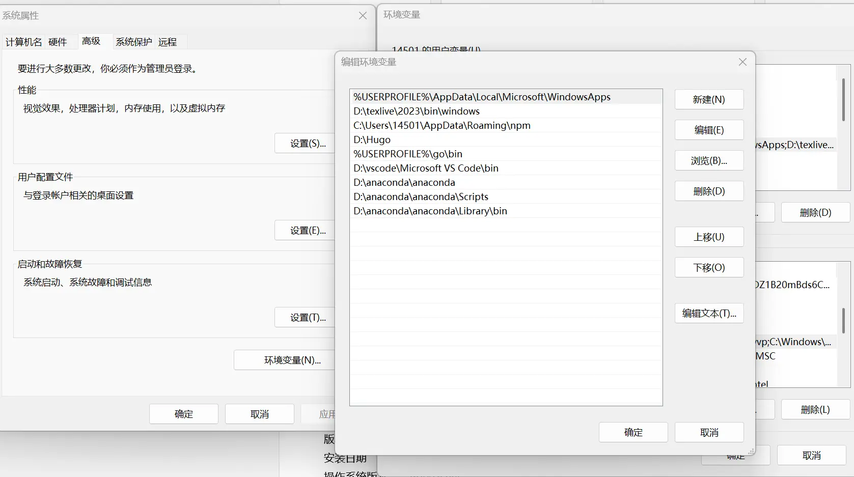Image resolution: width=854 pixels, height=477 pixels.
Task: Select the D:\Hugo path entry
Action: pos(506,139)
